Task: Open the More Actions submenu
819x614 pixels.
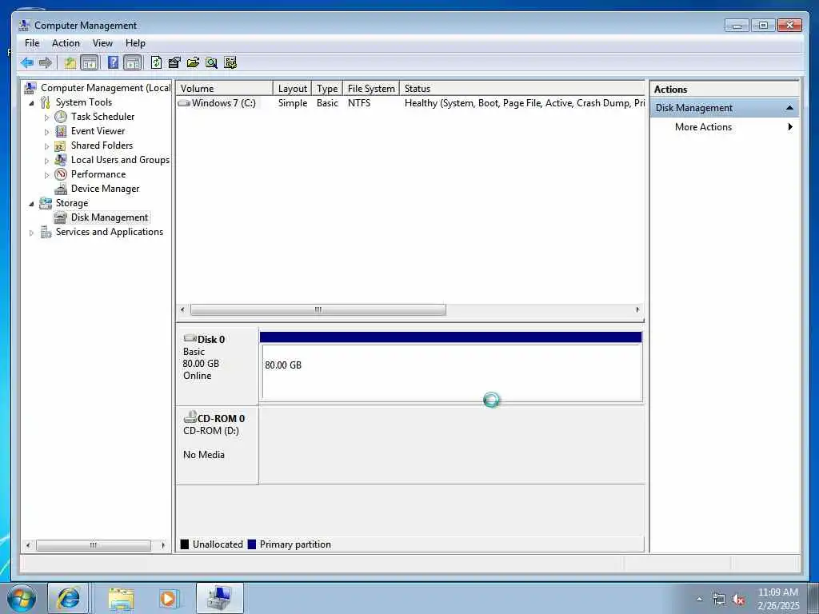Action: (724, 127)
